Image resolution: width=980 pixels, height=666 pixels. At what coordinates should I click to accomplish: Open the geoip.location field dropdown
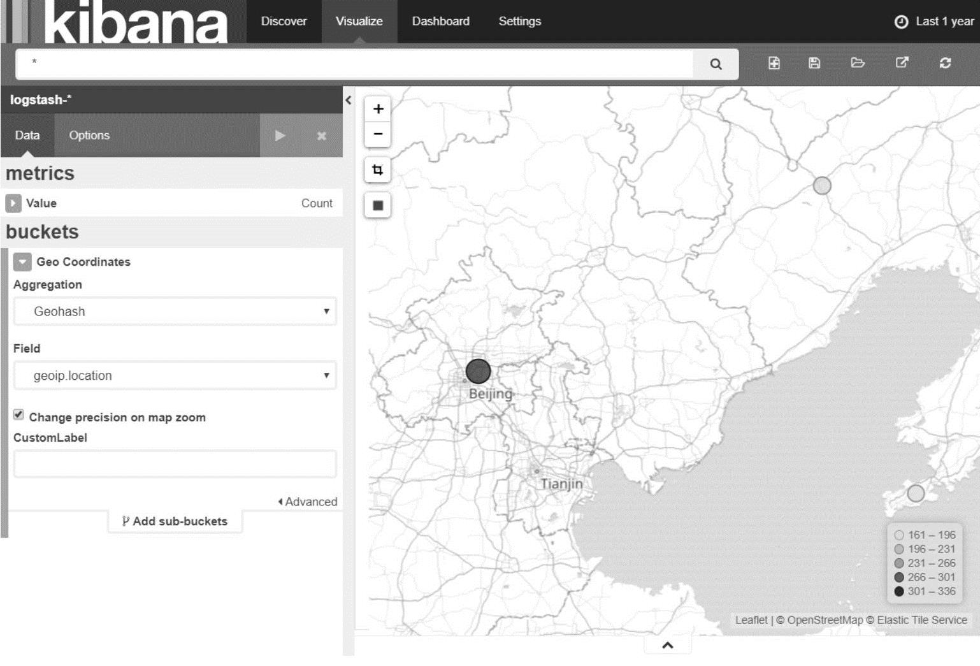[x=175, y=376]
